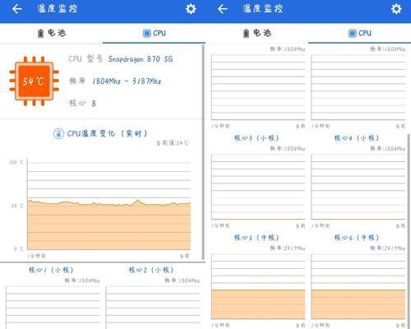Click the CPU real-time temperature chart

click(x=109, y=204)
